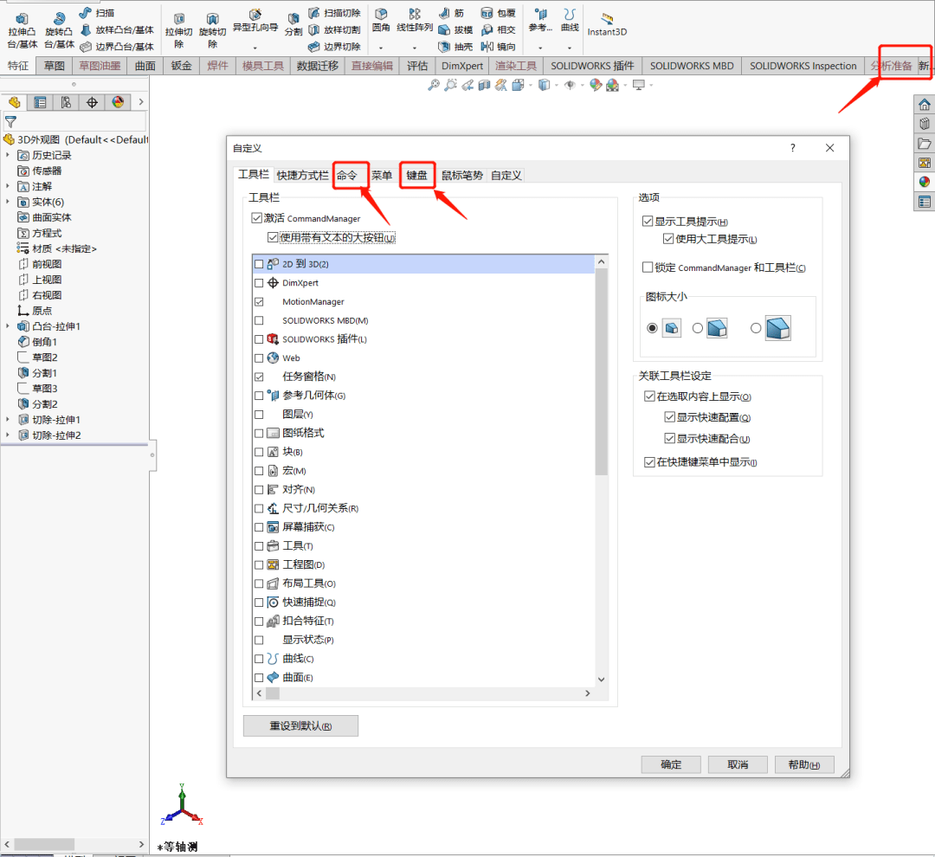Uncheck 激活 CommandManager checkbox

256,218
